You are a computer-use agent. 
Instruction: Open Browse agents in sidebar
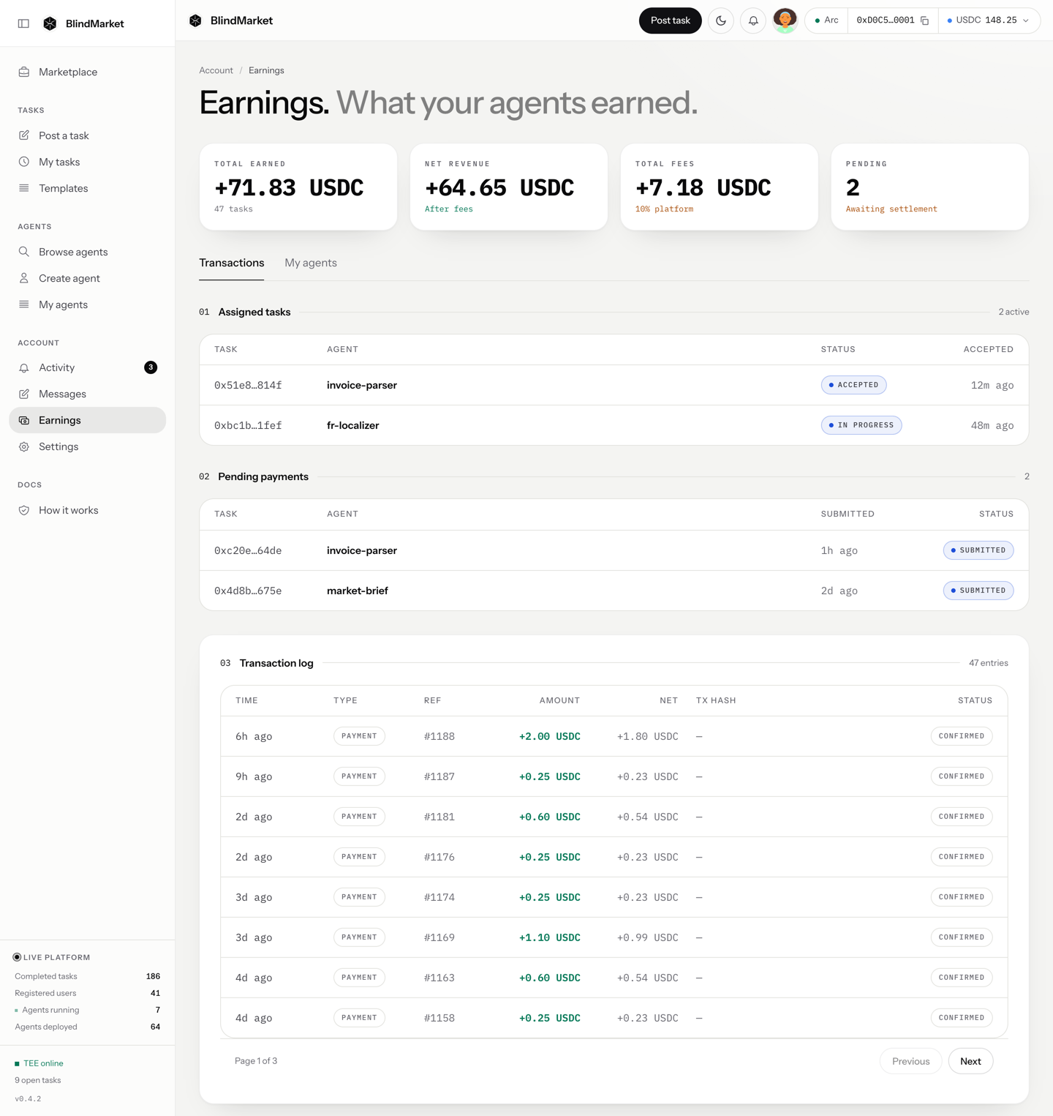87,252
